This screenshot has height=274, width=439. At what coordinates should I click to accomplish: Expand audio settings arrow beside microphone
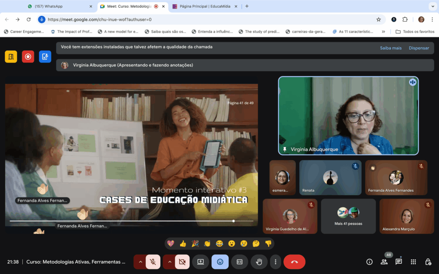140,262
